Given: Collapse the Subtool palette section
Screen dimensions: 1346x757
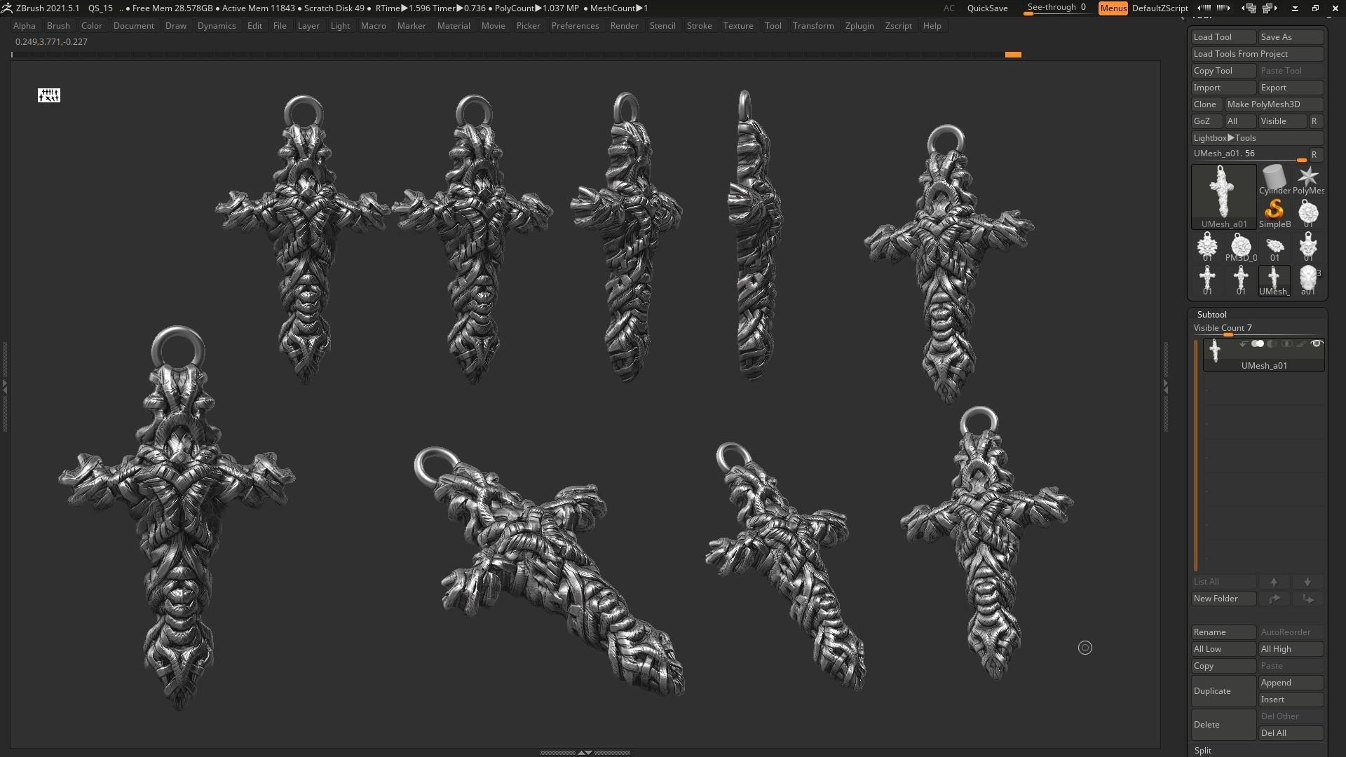Looking at the screenshot, I should (x=1211, y=315).
